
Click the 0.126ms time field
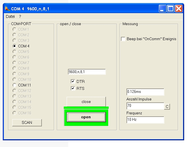[145, 92]
